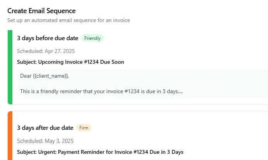Click the orange accent bar on the second email card
This screenshot has height=160, width=268.
(x=10, y=136)
